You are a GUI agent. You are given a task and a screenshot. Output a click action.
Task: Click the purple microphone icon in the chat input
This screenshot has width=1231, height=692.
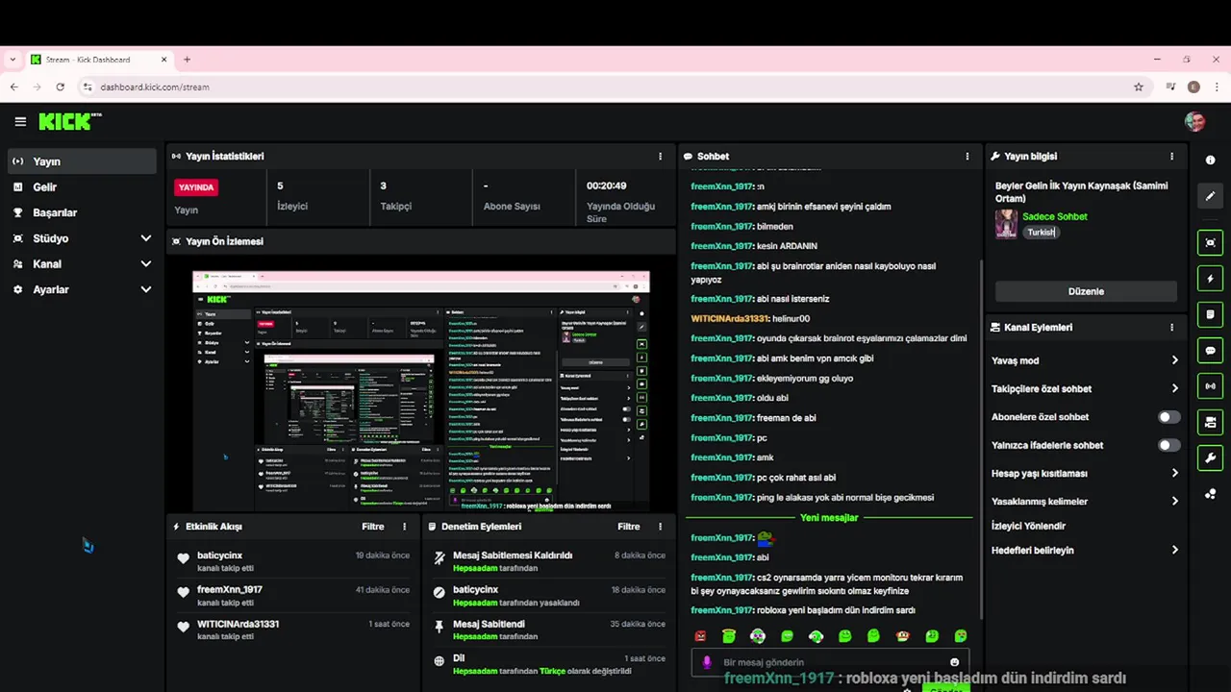point(707,662)
